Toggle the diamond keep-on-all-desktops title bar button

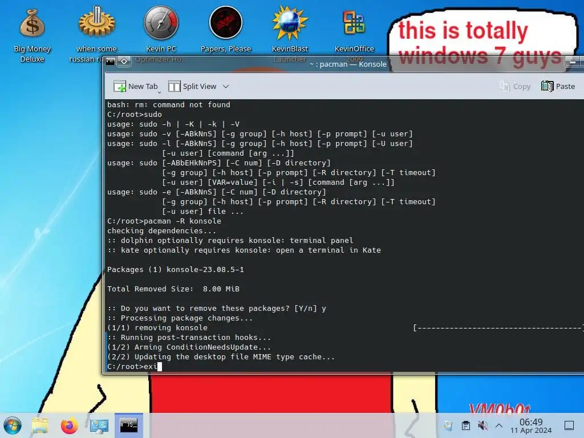coord(124,61)
